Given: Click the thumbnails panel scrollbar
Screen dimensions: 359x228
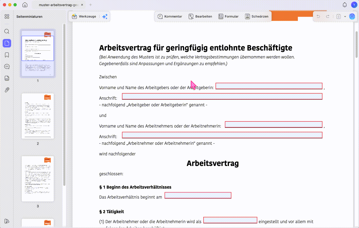Looking at the screenshot, I should tap(64, 105).
